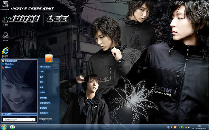This screenshot has width=209, height=130.
Task: Click the white people tray icon
Action: pos(171,127)
